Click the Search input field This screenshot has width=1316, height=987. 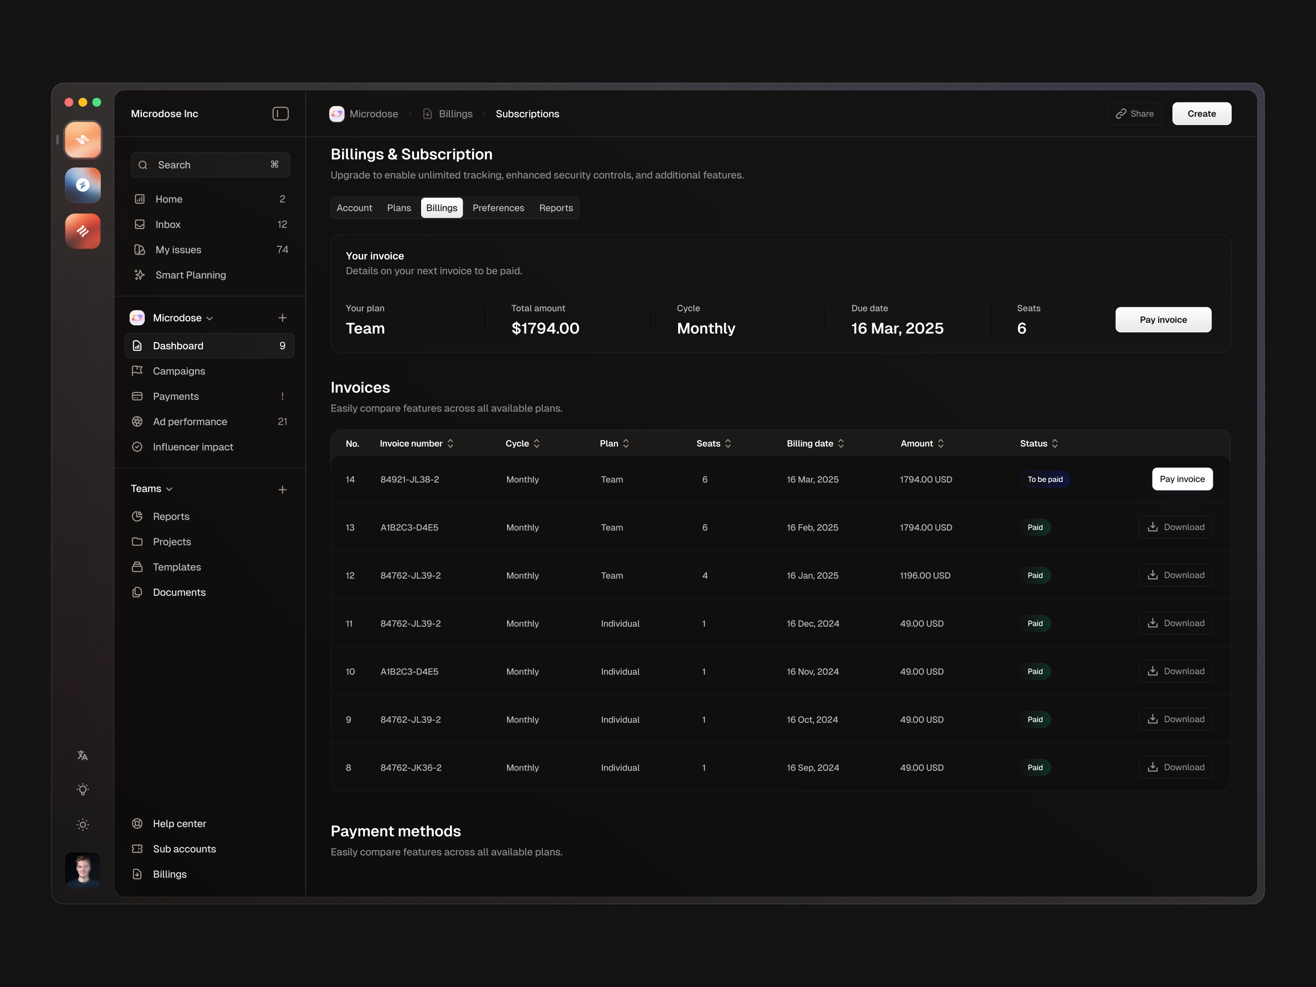(210, 165)
